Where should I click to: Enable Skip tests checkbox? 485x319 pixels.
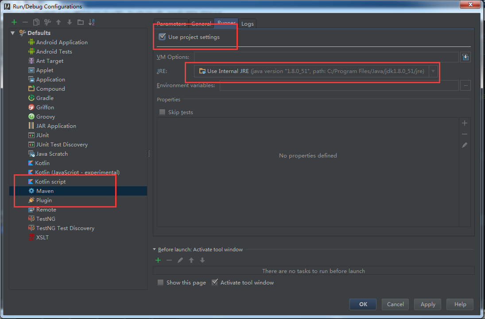(x=162, y=112)
